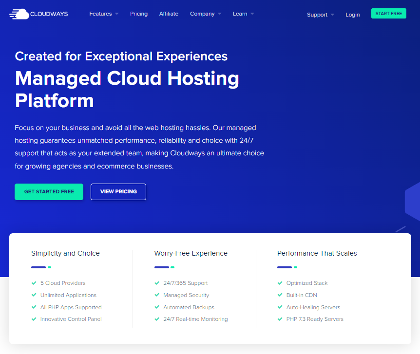Open the Features menu
The width and height of the screenshot is (420, 354).
(100, 14)
